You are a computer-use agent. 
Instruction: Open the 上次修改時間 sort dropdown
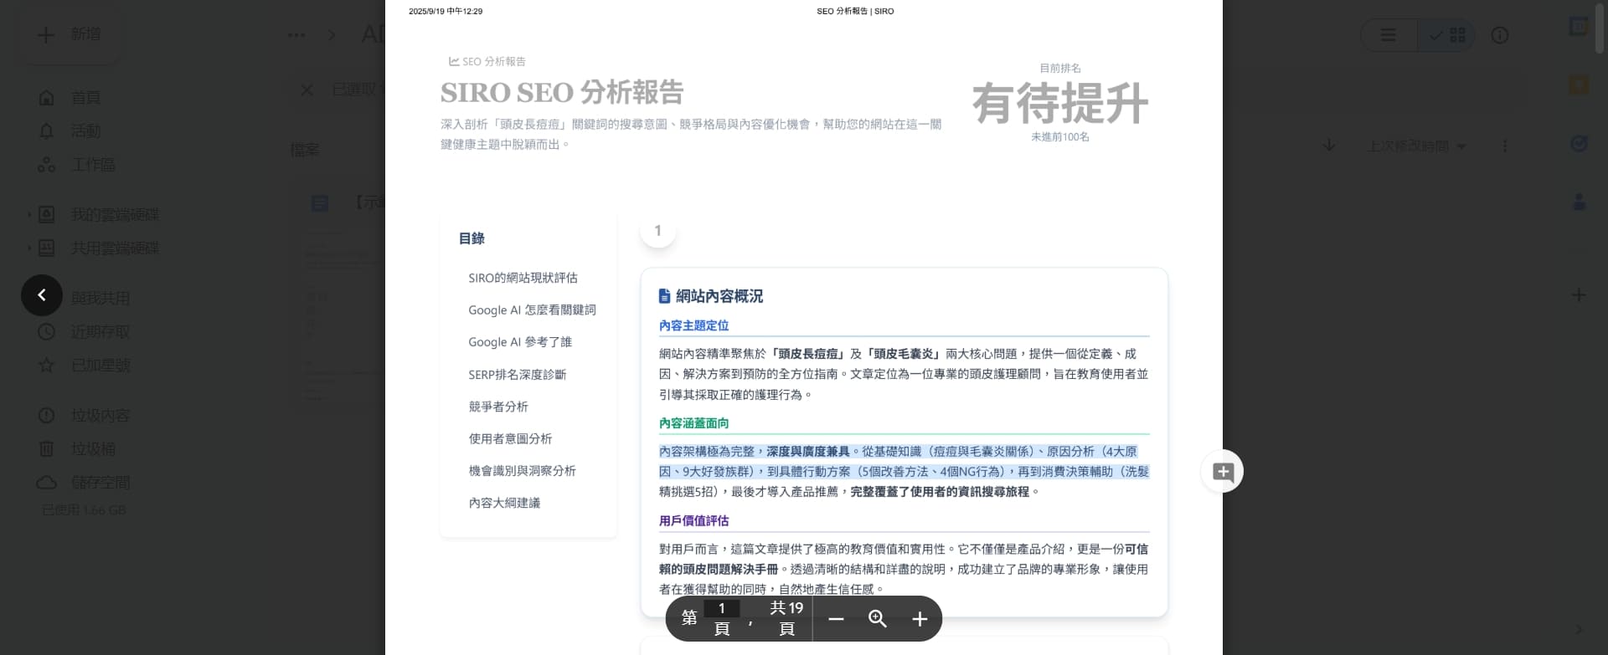1416,146
